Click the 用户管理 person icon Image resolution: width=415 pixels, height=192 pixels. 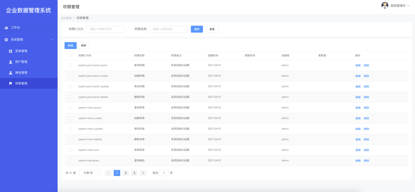tap(11, 62)
